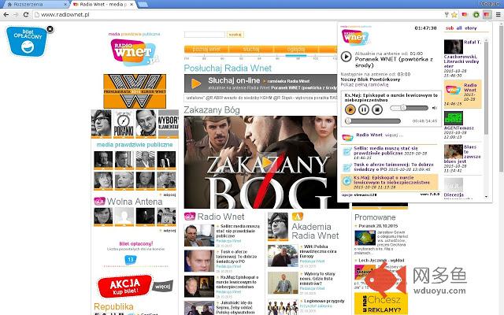Open the 'Chcesz reklamy?' yellow banner
The height and width of the screenshot is (315, 504).
click(x=381, y=304)
